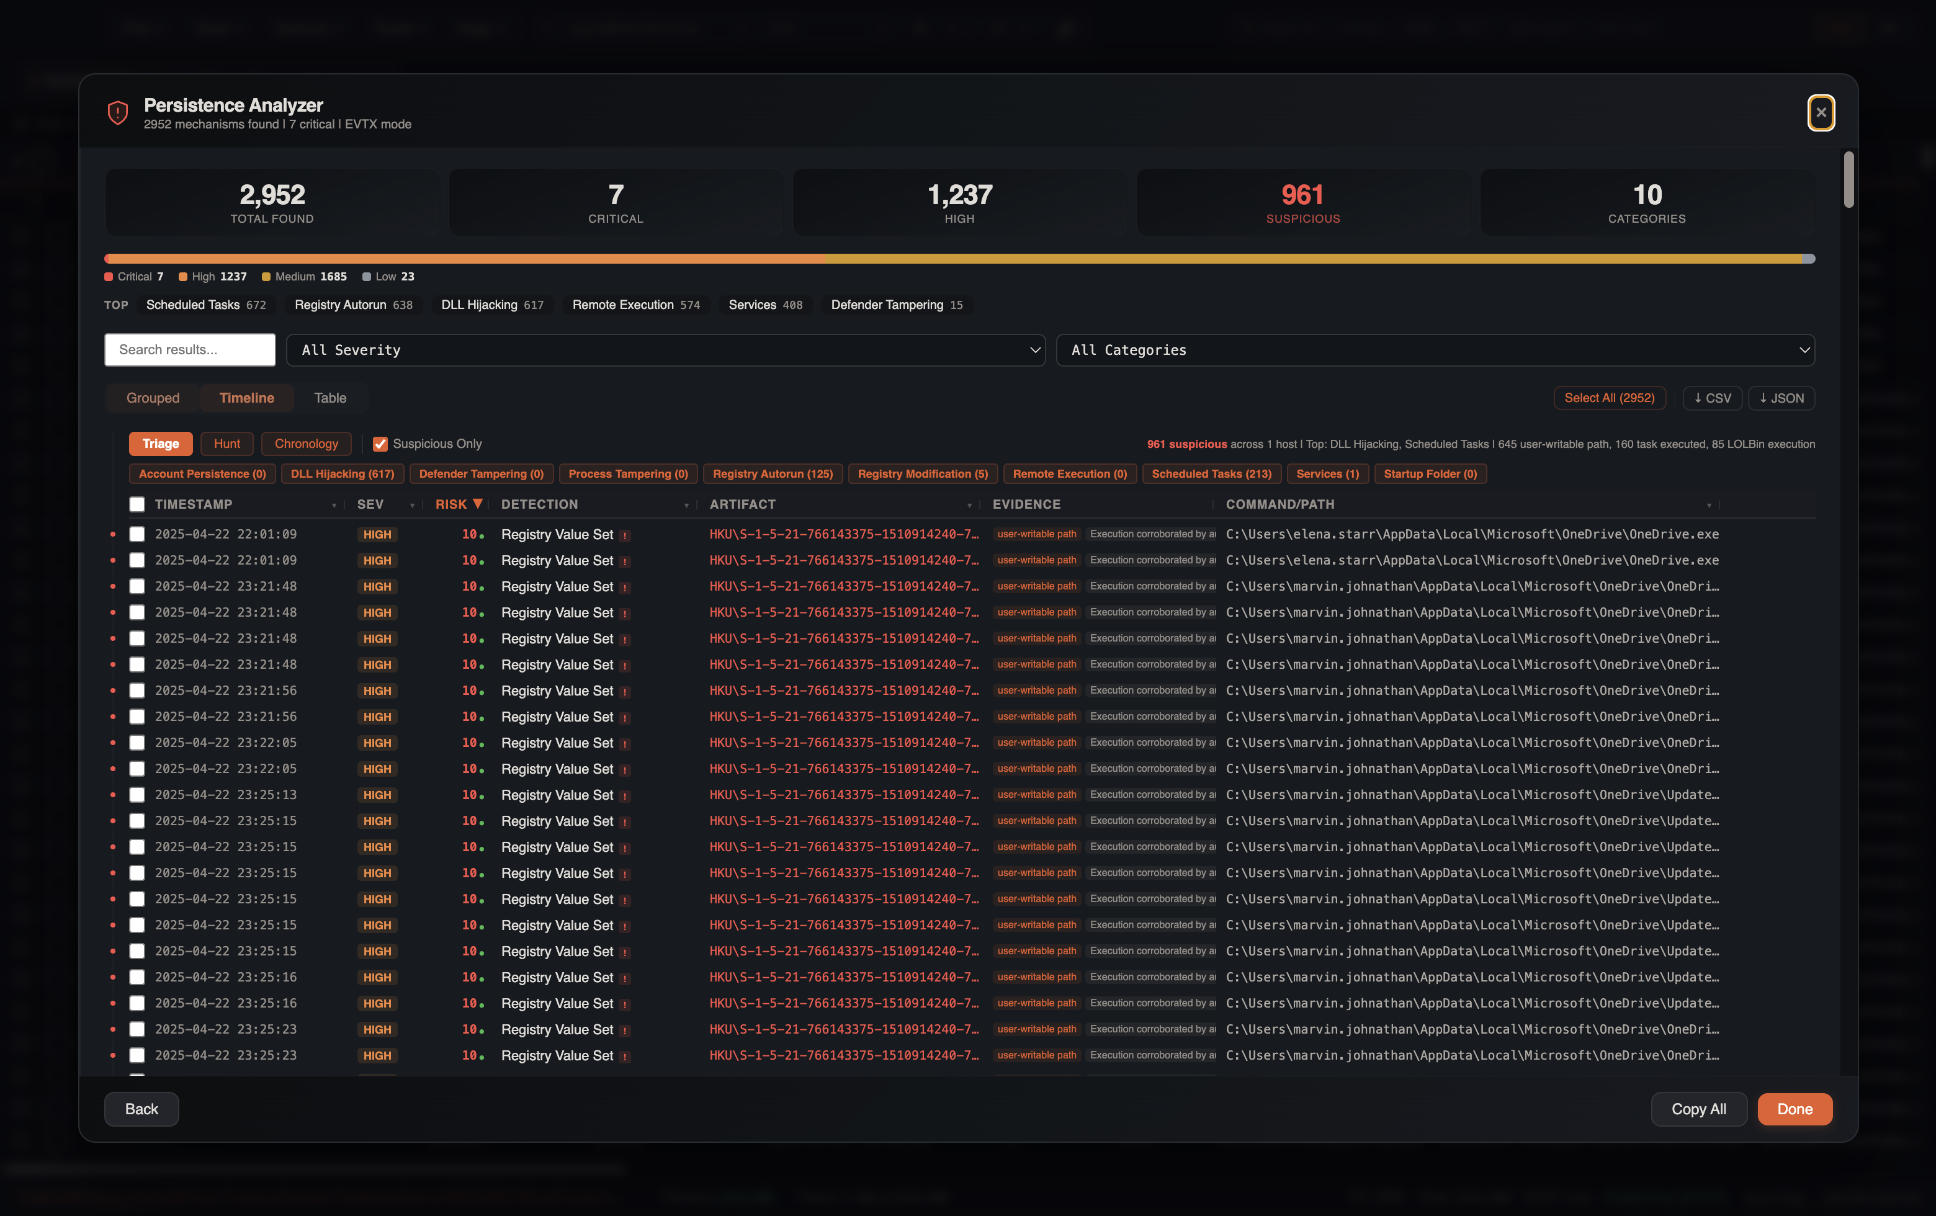The height and width of the screenshot is (1216, 1936).
Task: Click the Back button
Action: (x=141, y=1109)
